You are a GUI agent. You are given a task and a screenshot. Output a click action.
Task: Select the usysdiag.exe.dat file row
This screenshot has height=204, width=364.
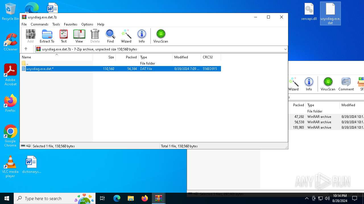[x=121, y=69]
